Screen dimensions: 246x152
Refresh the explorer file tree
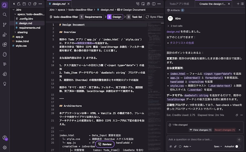[29, 4]
